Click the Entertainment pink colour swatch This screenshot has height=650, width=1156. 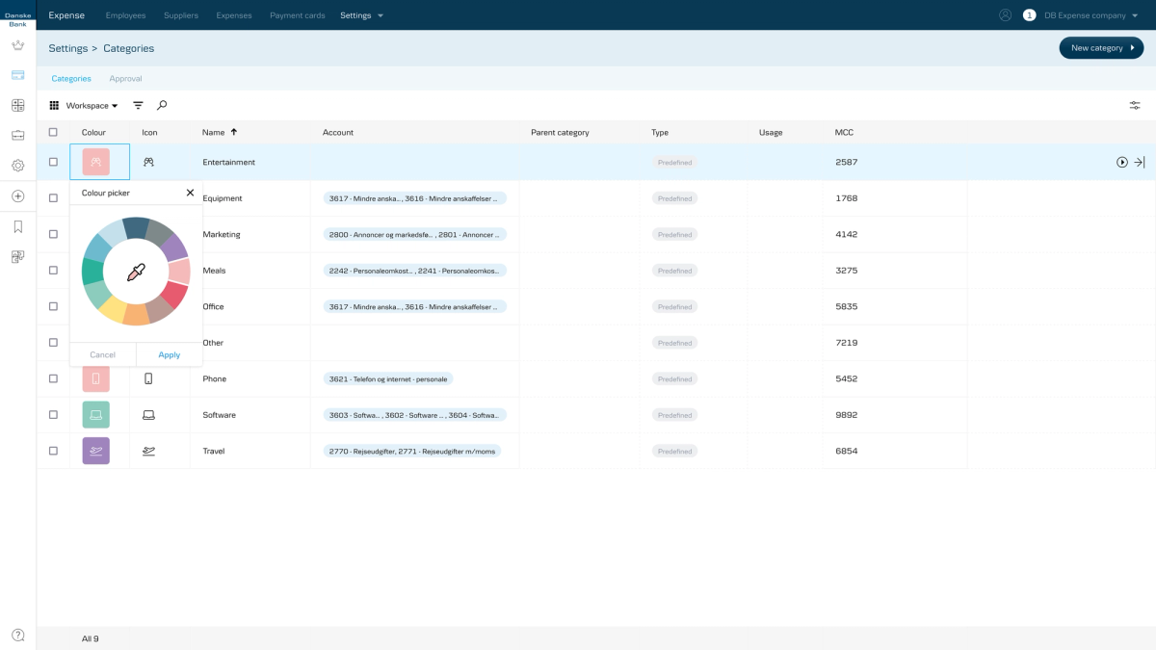95,162
